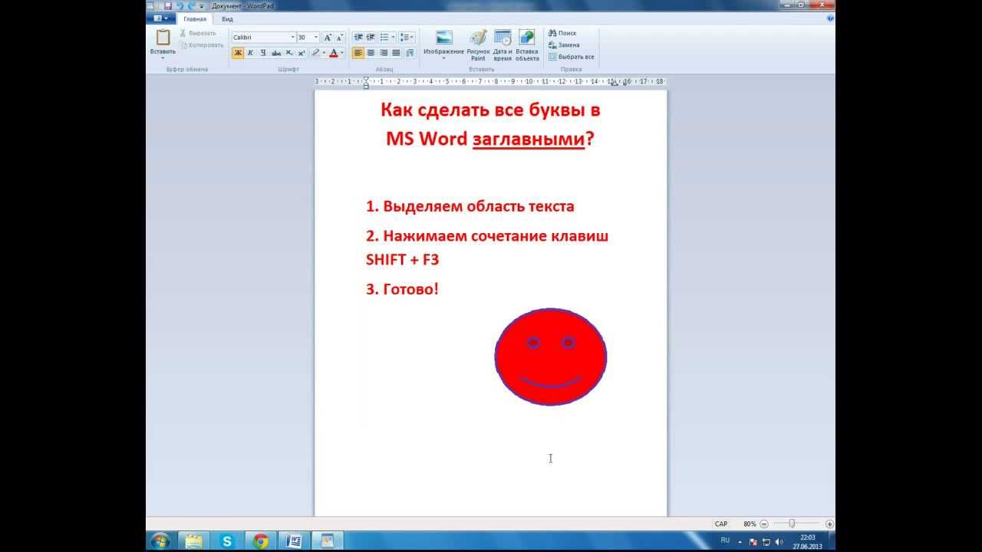The height and width of the screenshot is (552, 982).
Task: Toggle Strikethrough formatting
Action: tap(276, 53)
